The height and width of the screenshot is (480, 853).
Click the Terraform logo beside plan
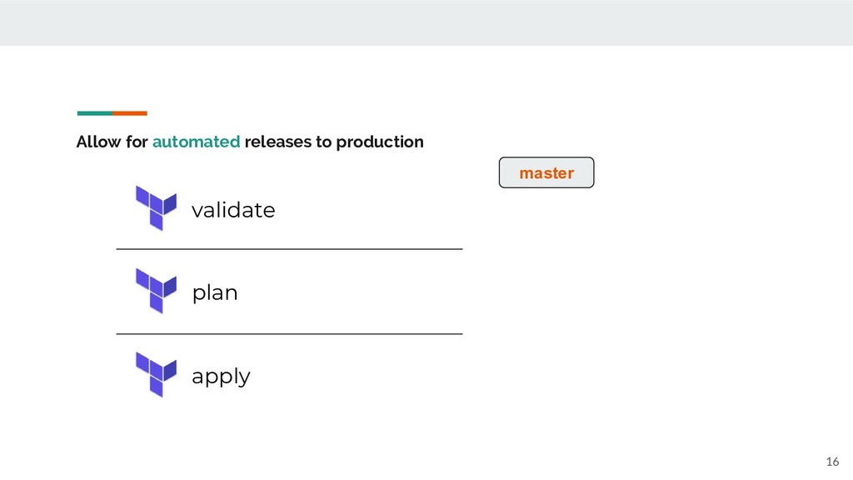pyautogui.click(x=156, y=291)
